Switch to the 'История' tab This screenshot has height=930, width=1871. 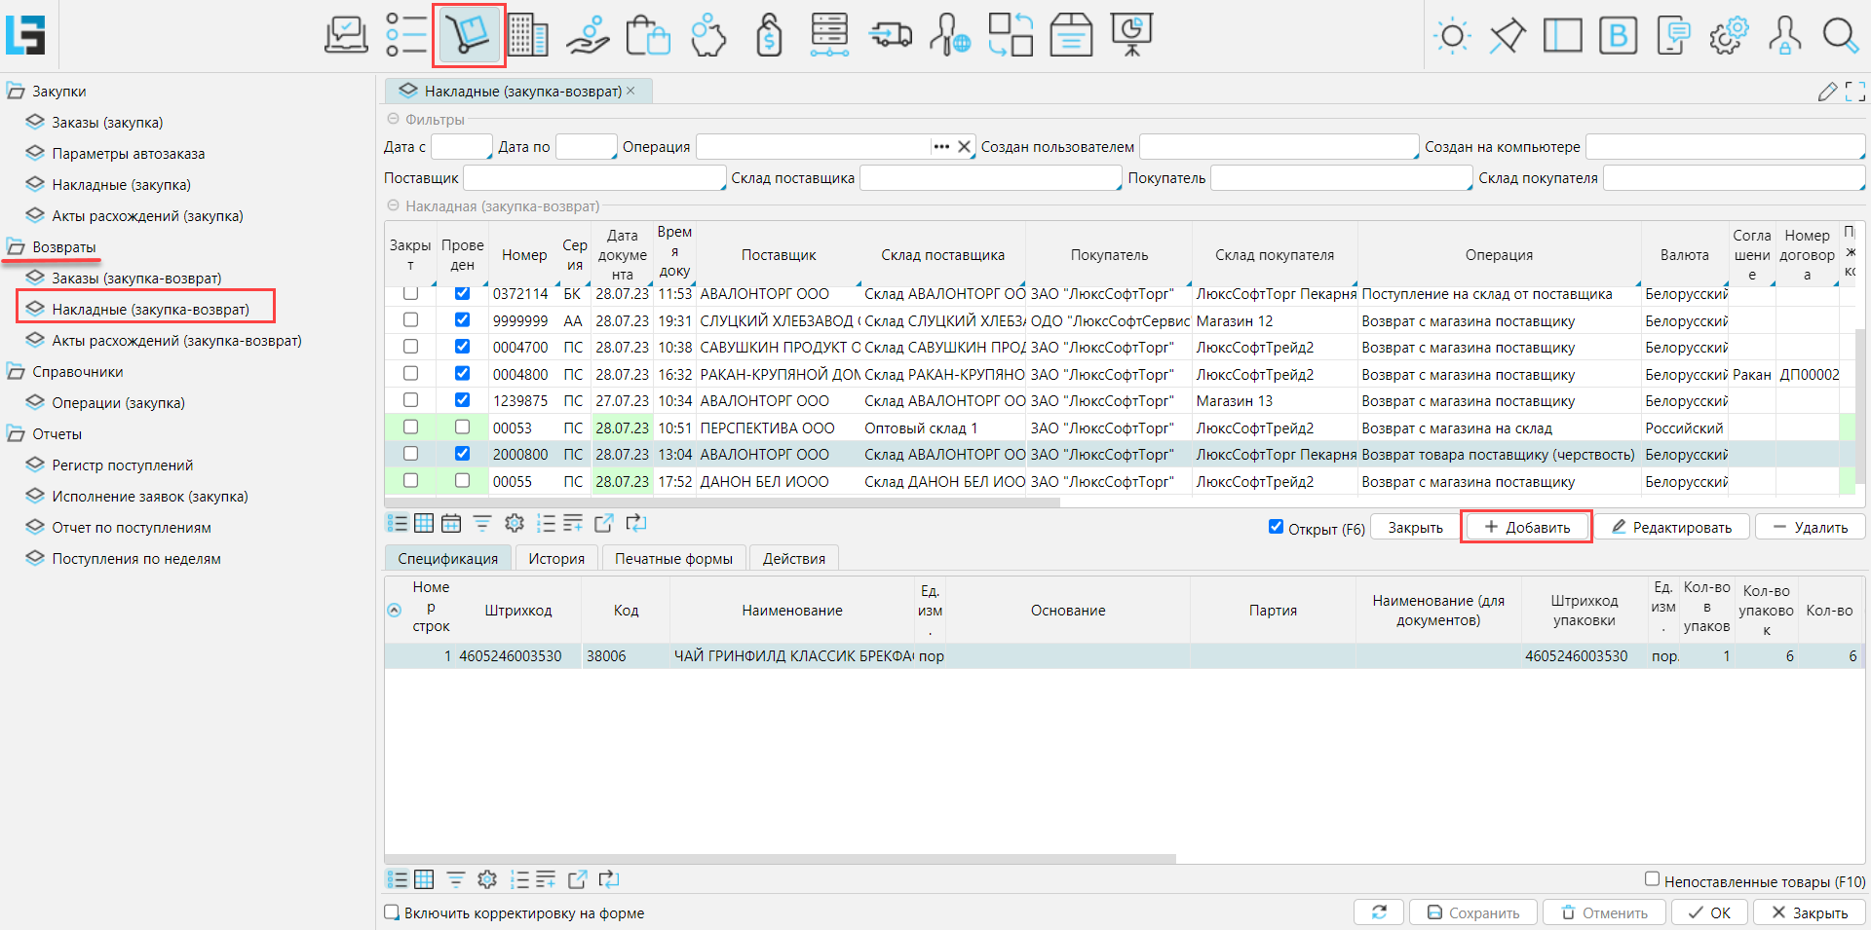556,558
